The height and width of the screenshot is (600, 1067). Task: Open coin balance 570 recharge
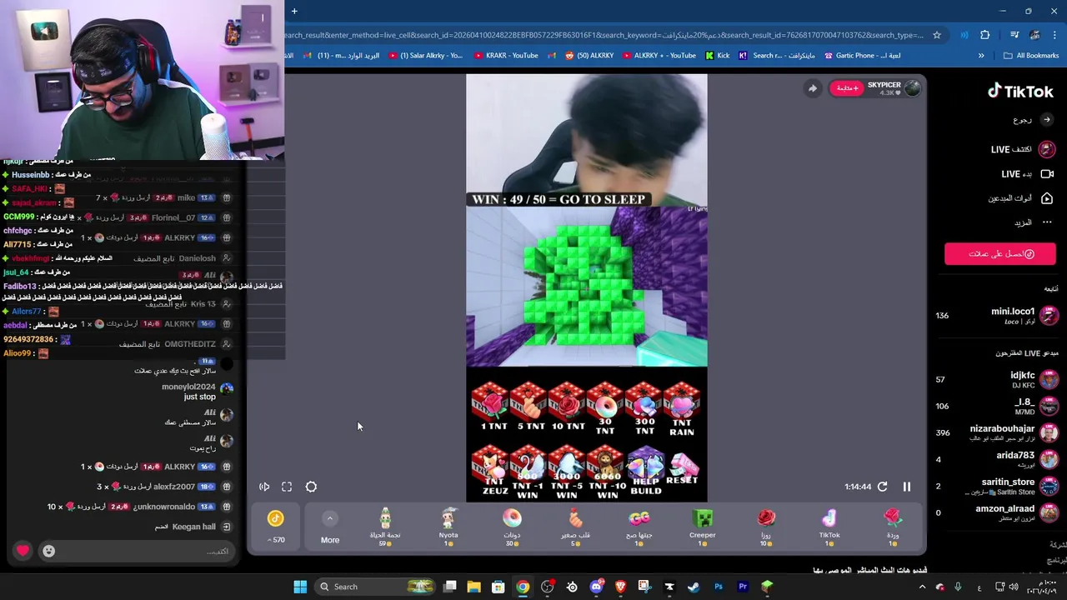point(276,527)
